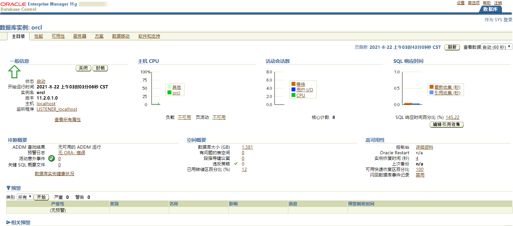Click 不可用 link next to 页活动
513x226 pixels.
tap(219, 117)
